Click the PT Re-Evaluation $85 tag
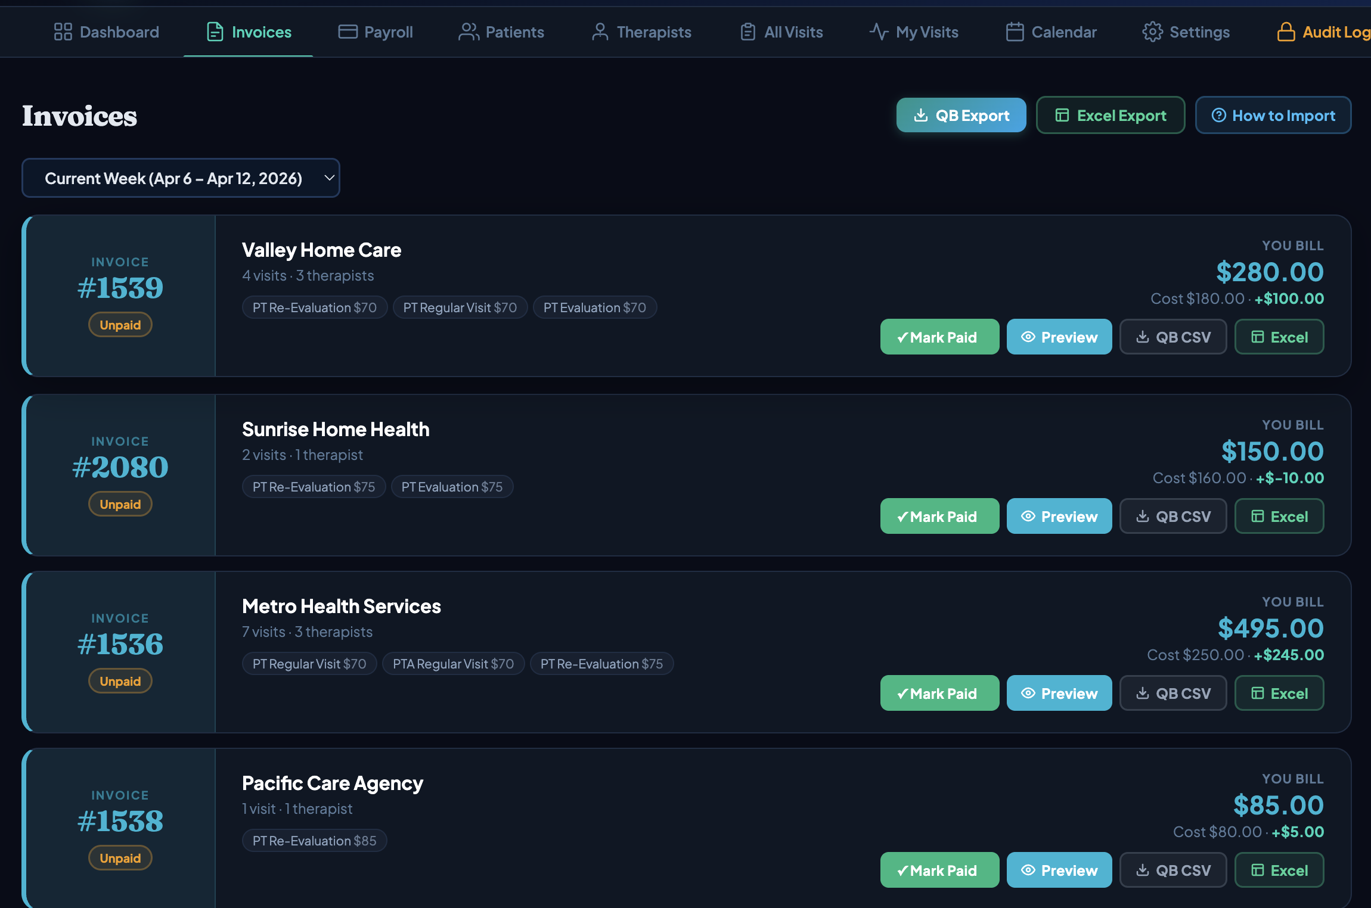This screenshot has height=908, width=1371. point(314,841)
